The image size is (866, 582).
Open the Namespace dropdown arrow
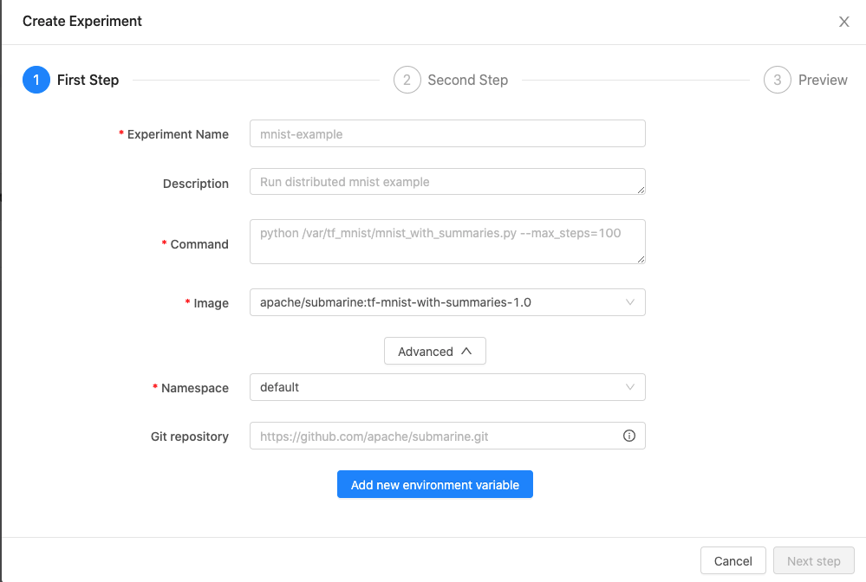click(x=630, y=387)
